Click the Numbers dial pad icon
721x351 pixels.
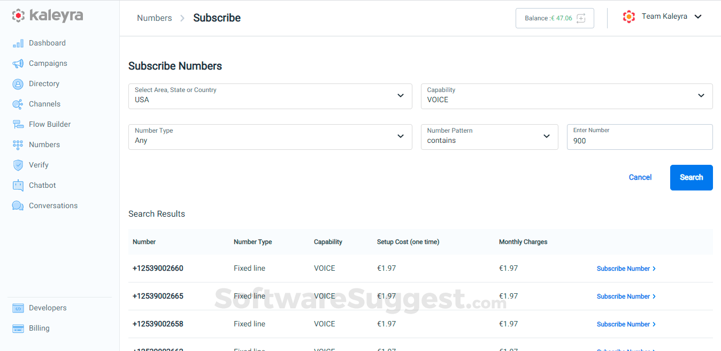coord(18,145)
